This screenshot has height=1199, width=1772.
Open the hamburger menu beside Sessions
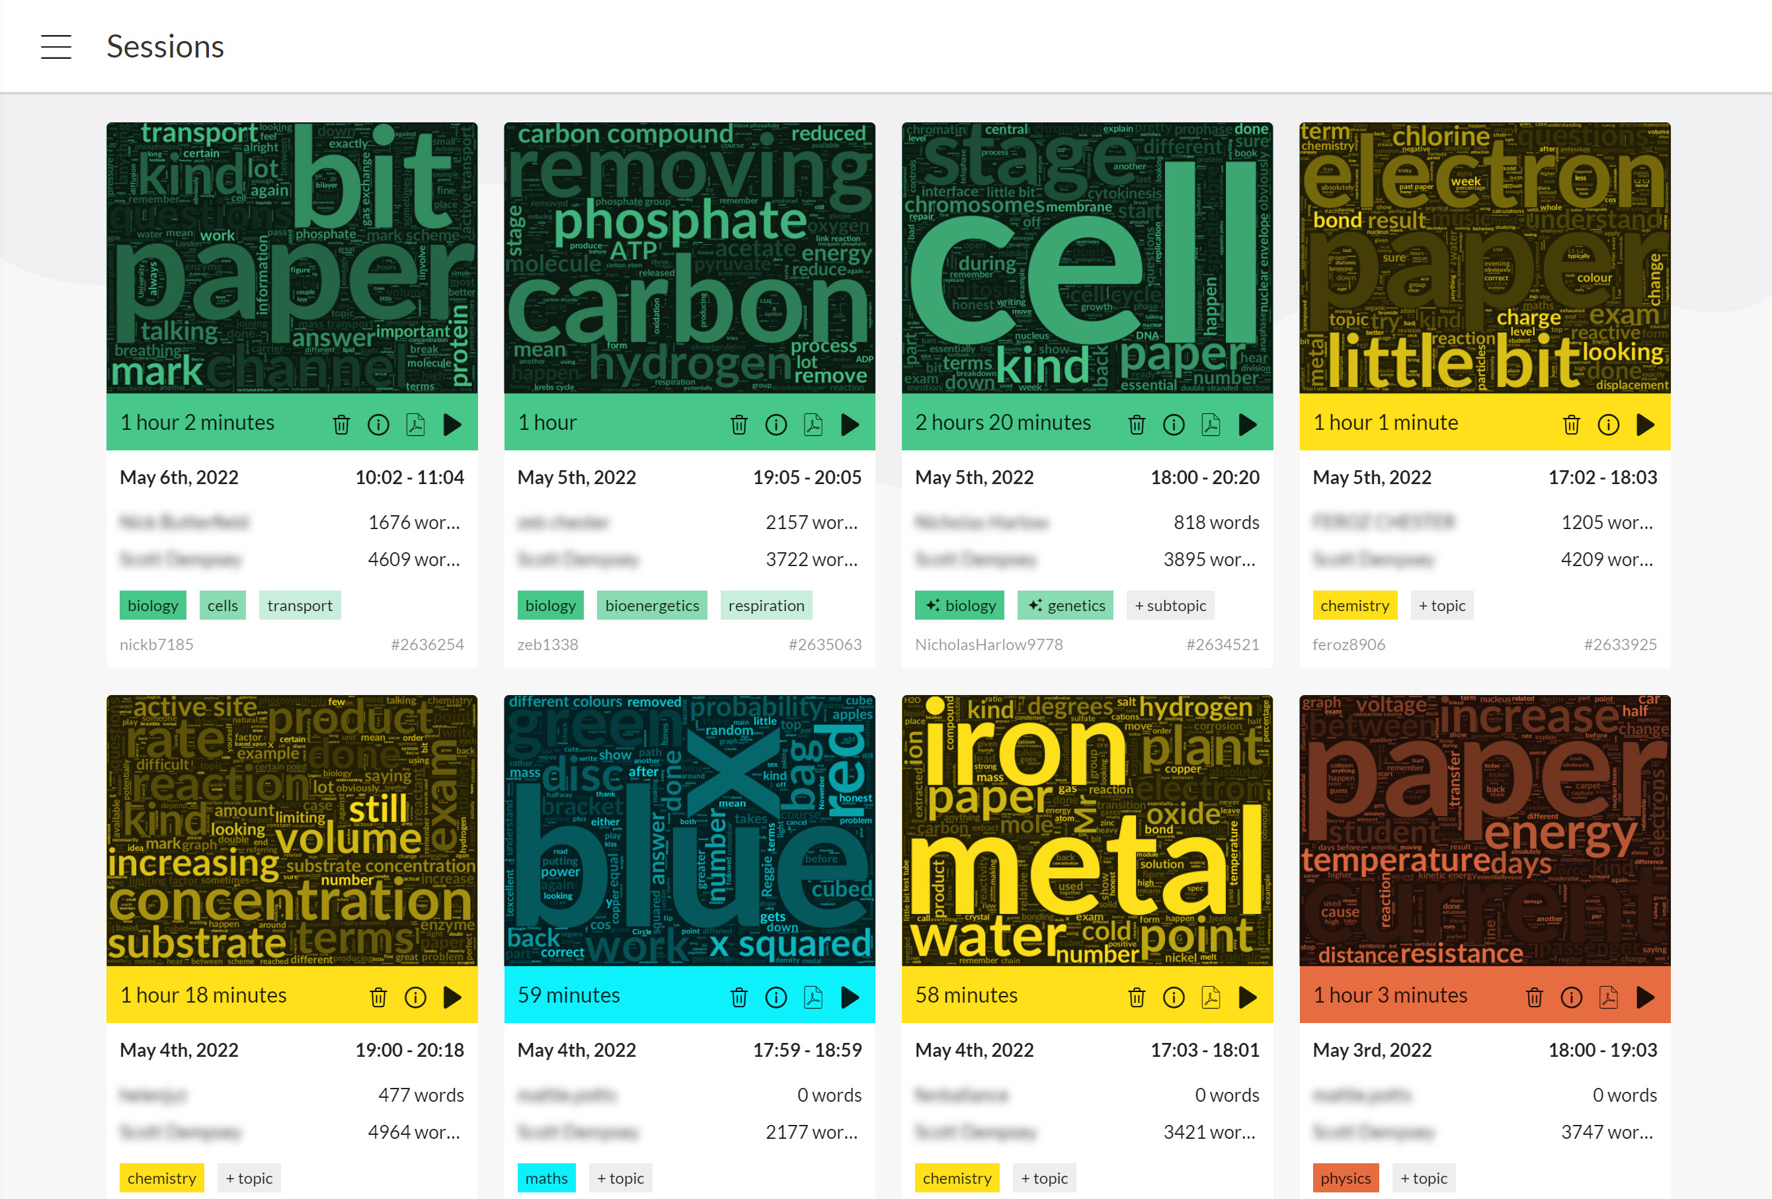(56, 46)
